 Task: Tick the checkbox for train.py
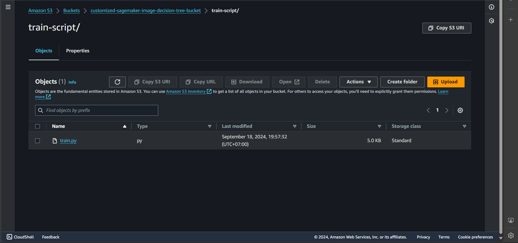click(38, 141)
